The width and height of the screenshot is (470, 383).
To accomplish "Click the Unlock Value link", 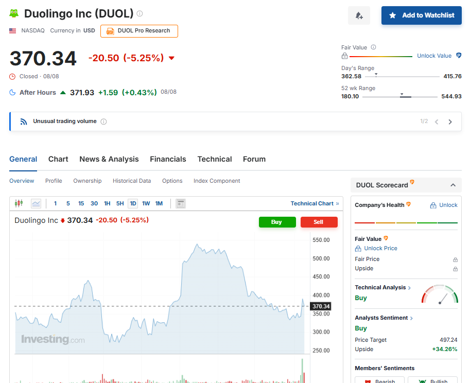I will tap(434, 56).
